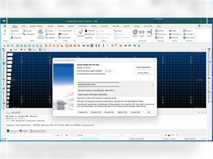Click the Undo arrow icon
The width and height of the screenshot is (213, 159).
5,31
